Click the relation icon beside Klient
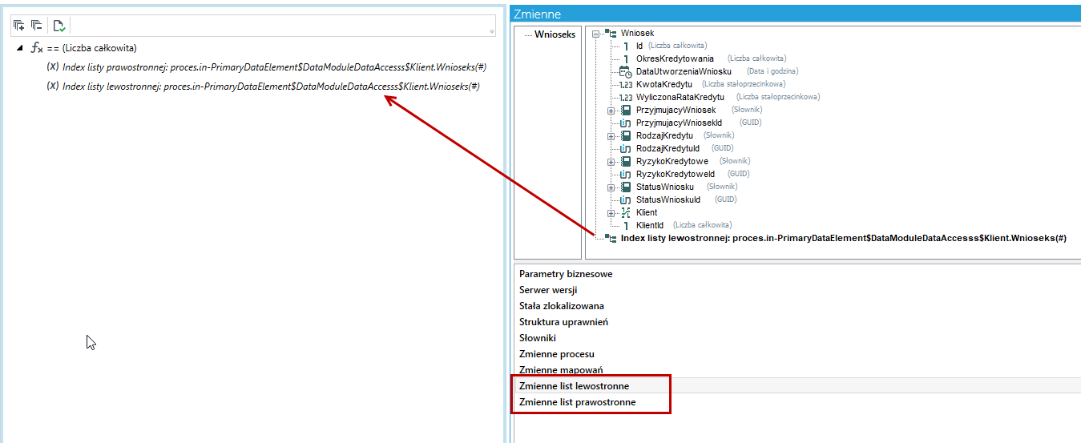The height and width of the screenshot is (443, 1081). point(626,212)
